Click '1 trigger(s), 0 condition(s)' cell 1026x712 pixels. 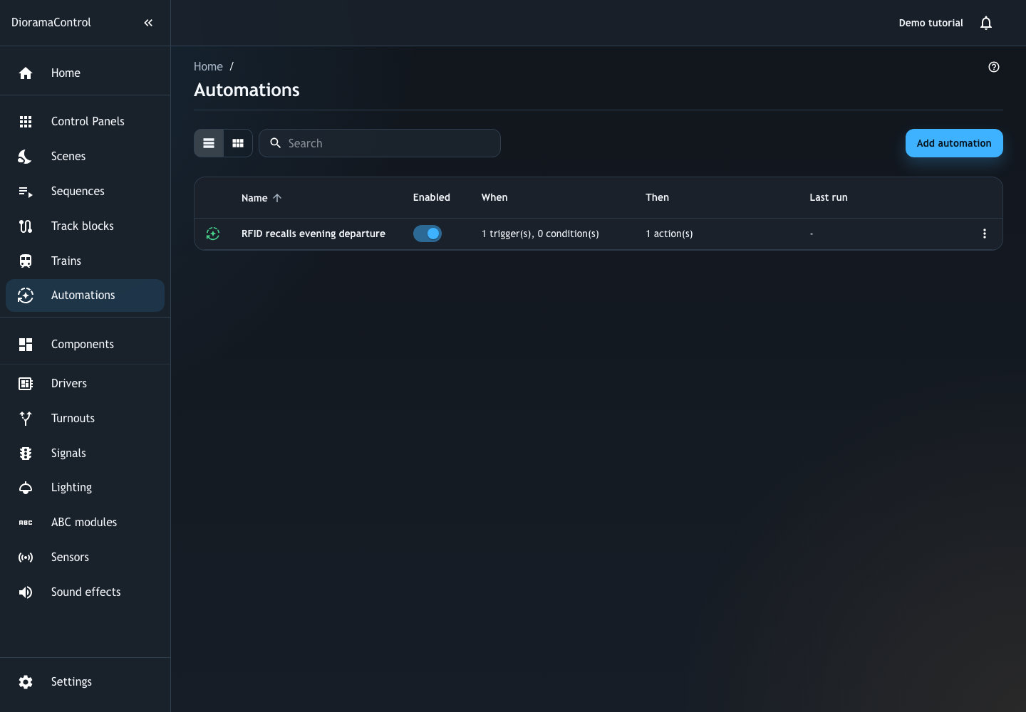[540, 234]
